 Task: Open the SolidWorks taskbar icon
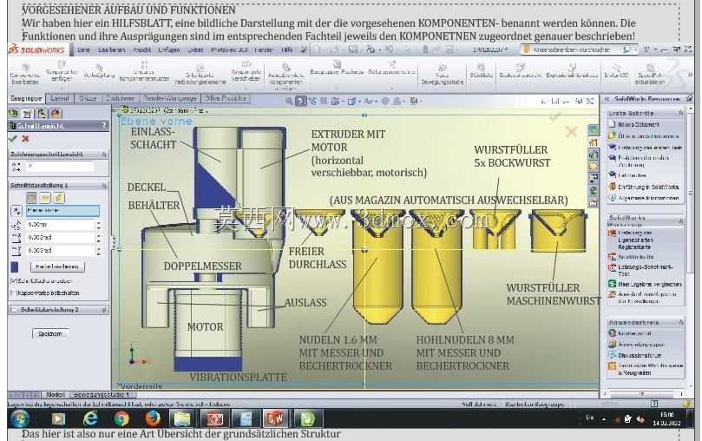[x=274, y=418]
